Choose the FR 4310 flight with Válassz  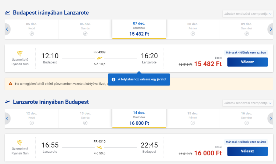pos(247,151)
